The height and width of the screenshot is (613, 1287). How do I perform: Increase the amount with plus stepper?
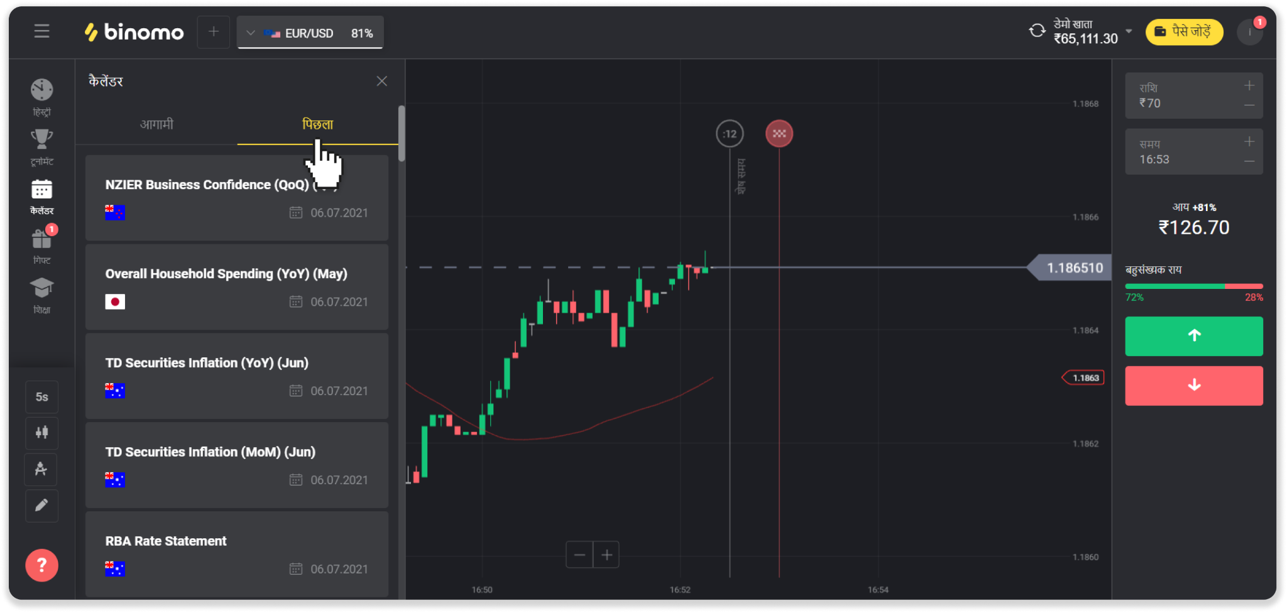tap(1249, 86)
